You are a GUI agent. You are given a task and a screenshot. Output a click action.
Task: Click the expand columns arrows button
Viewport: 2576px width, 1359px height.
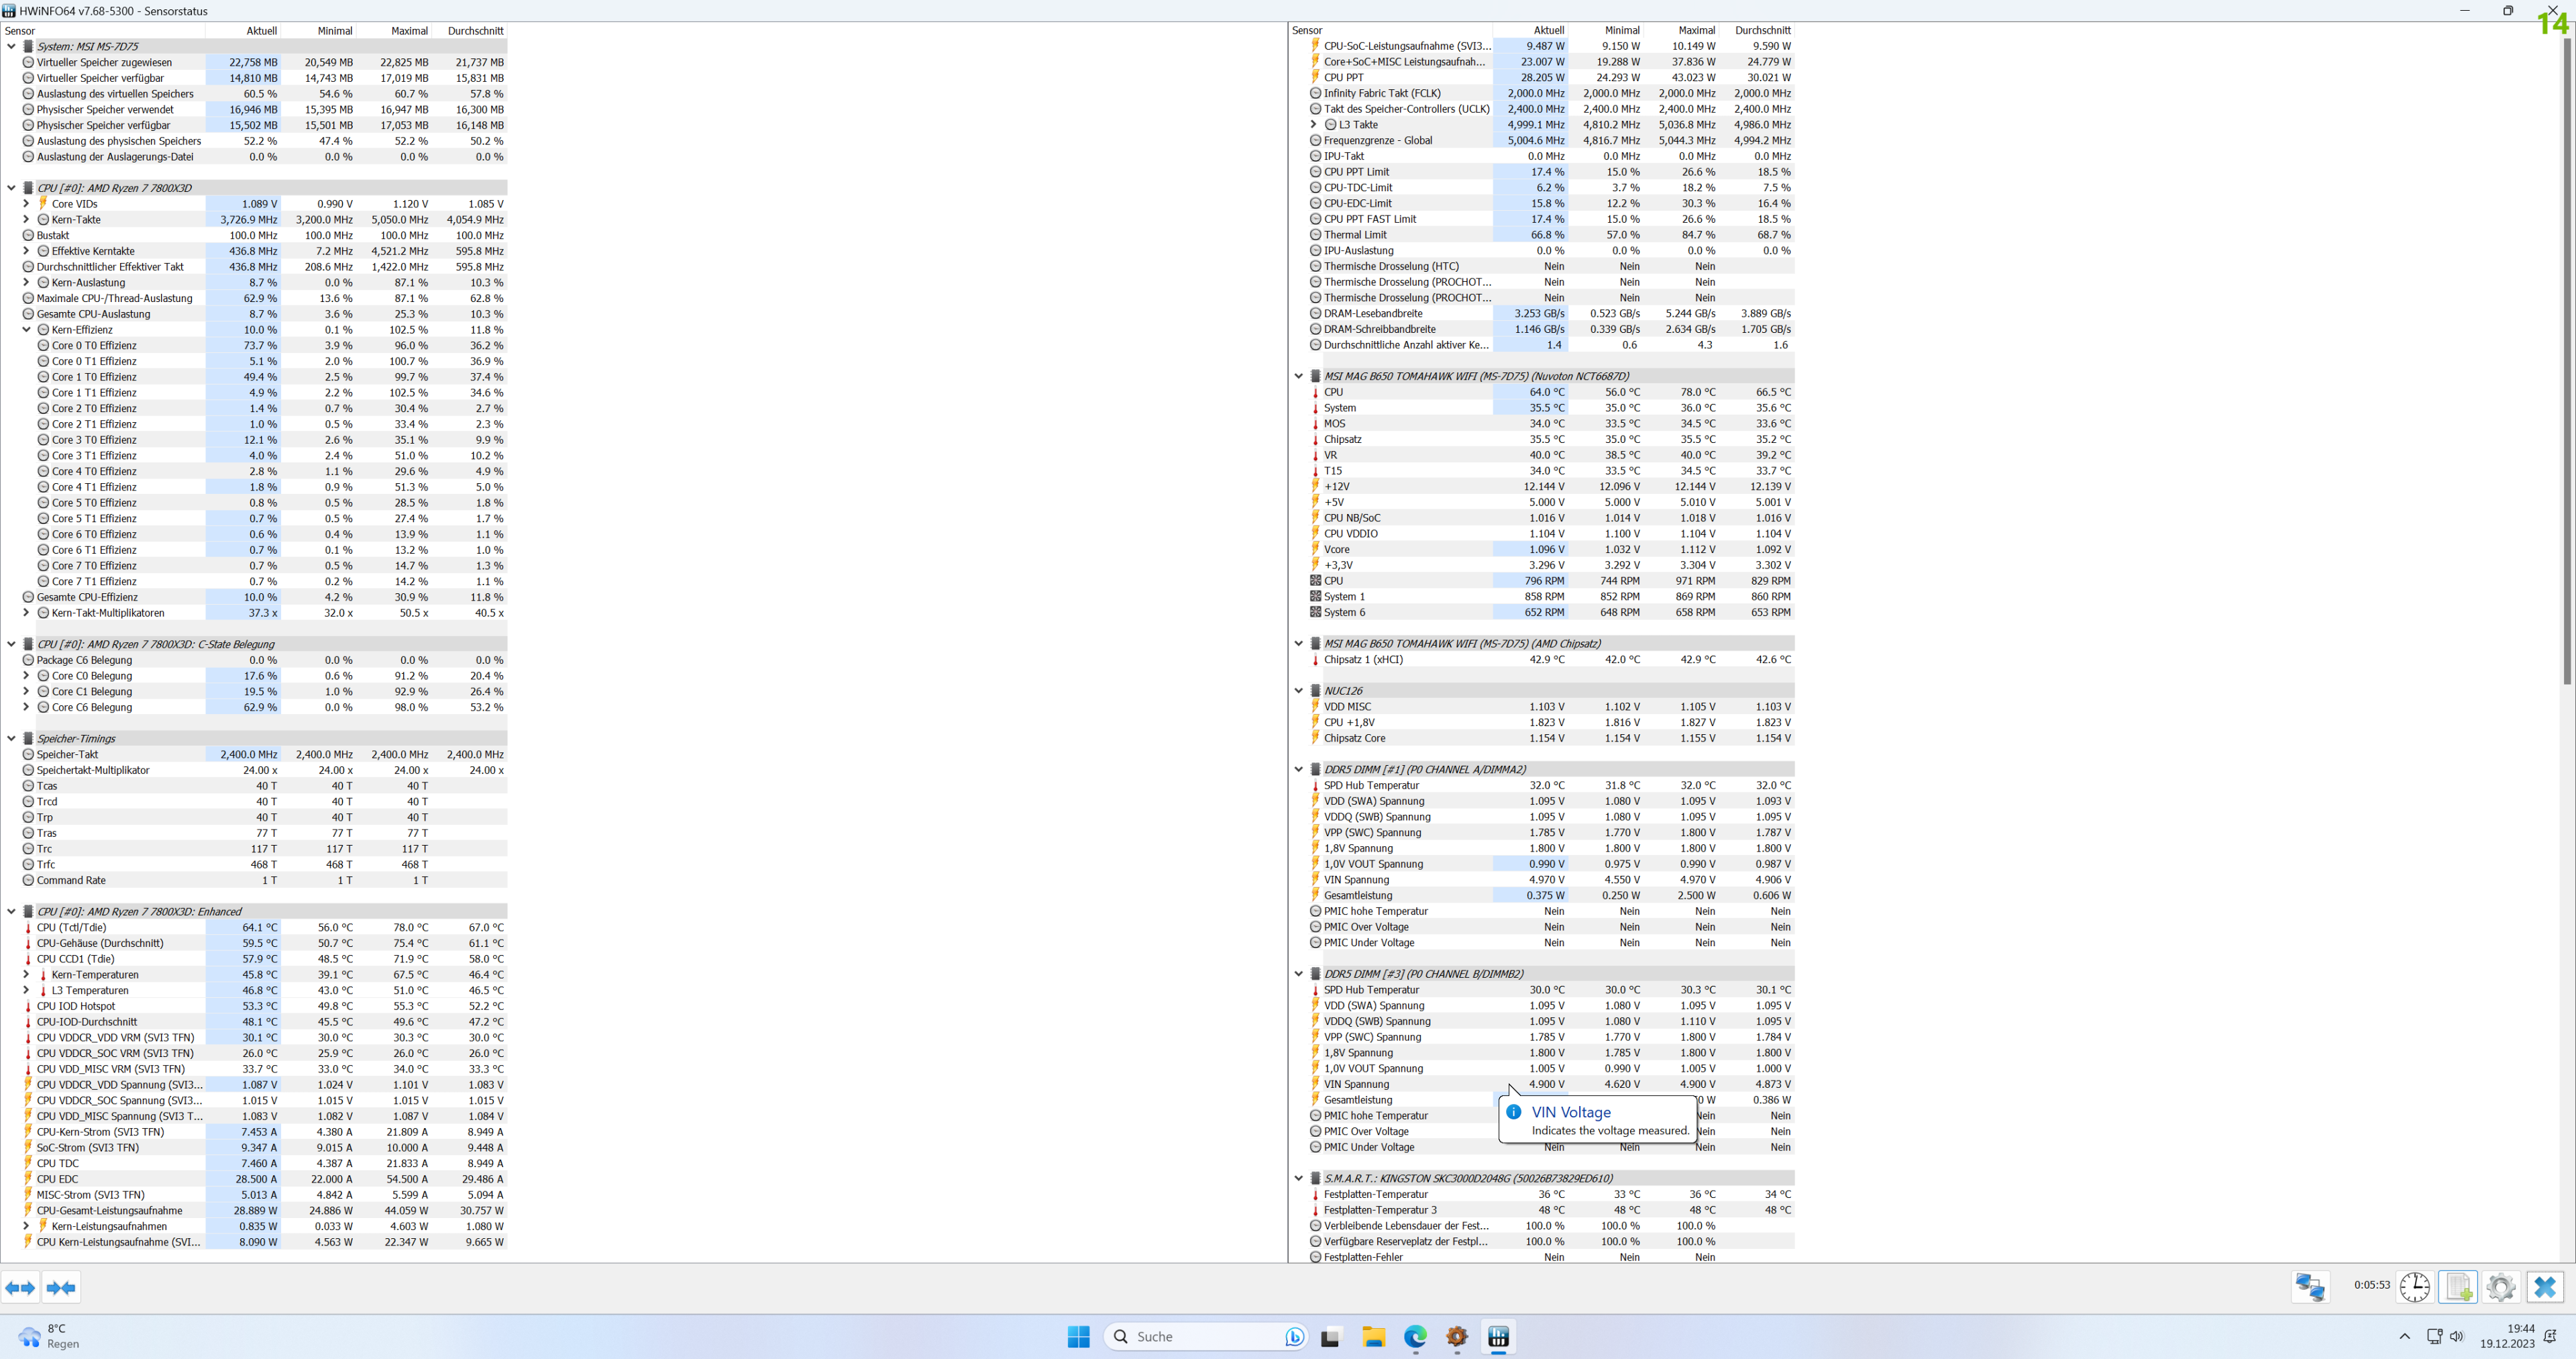point(21,1287)
